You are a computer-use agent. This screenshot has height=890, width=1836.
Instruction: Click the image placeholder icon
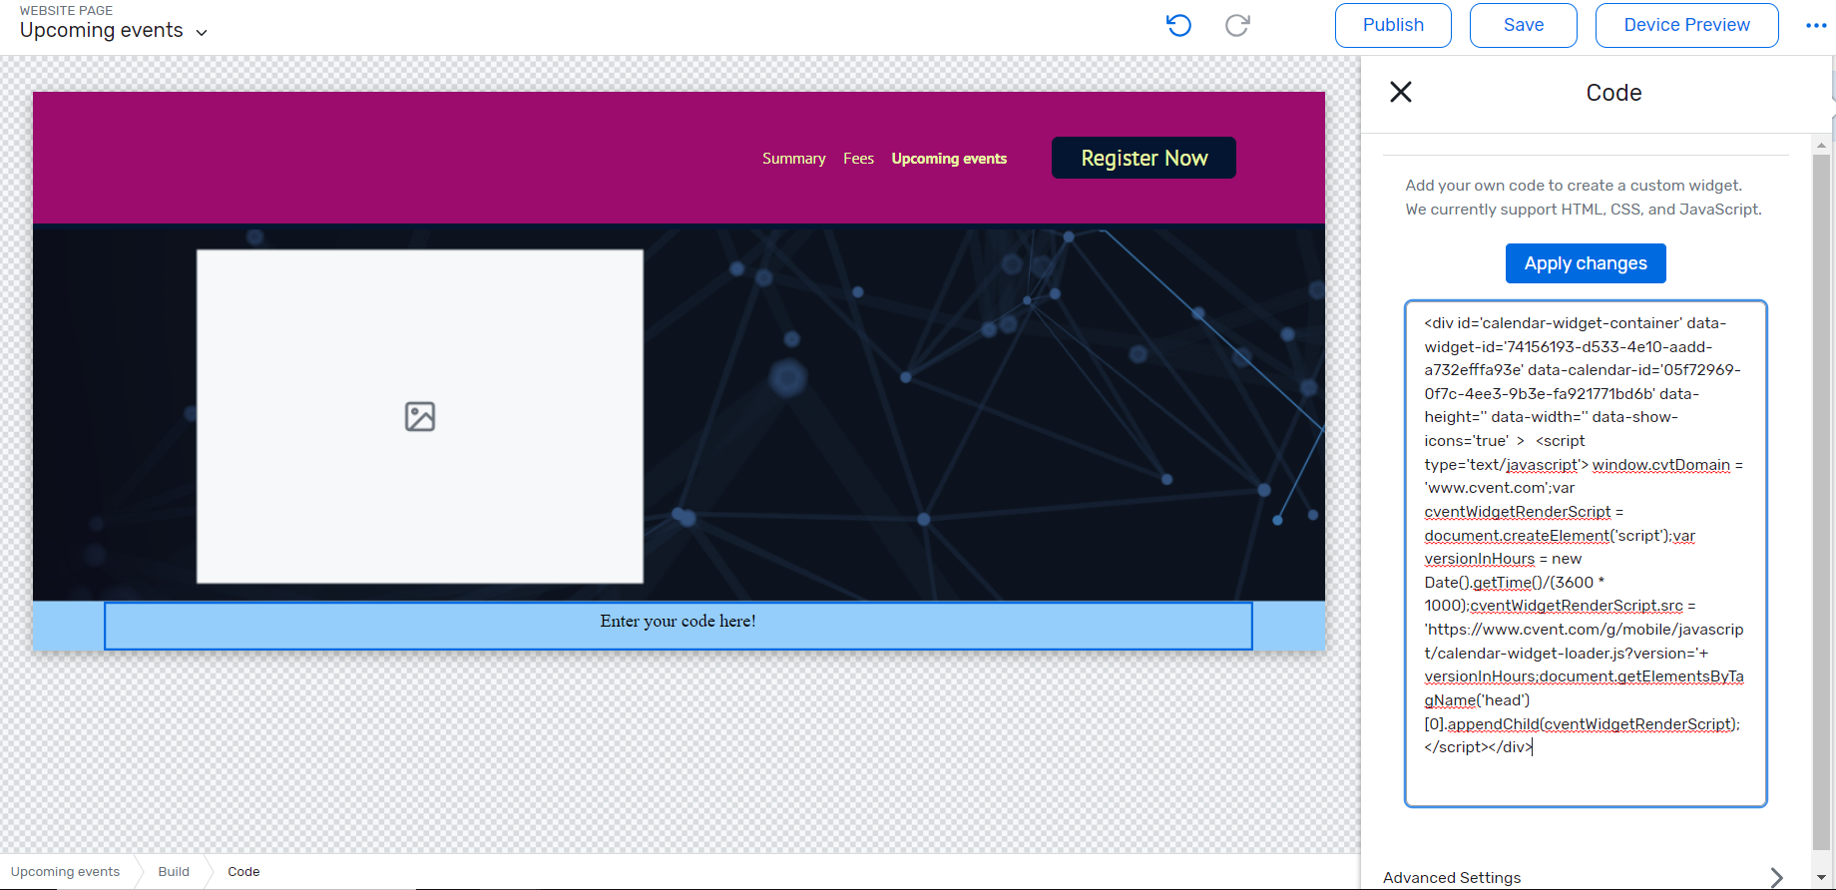[x=420, y=416]
